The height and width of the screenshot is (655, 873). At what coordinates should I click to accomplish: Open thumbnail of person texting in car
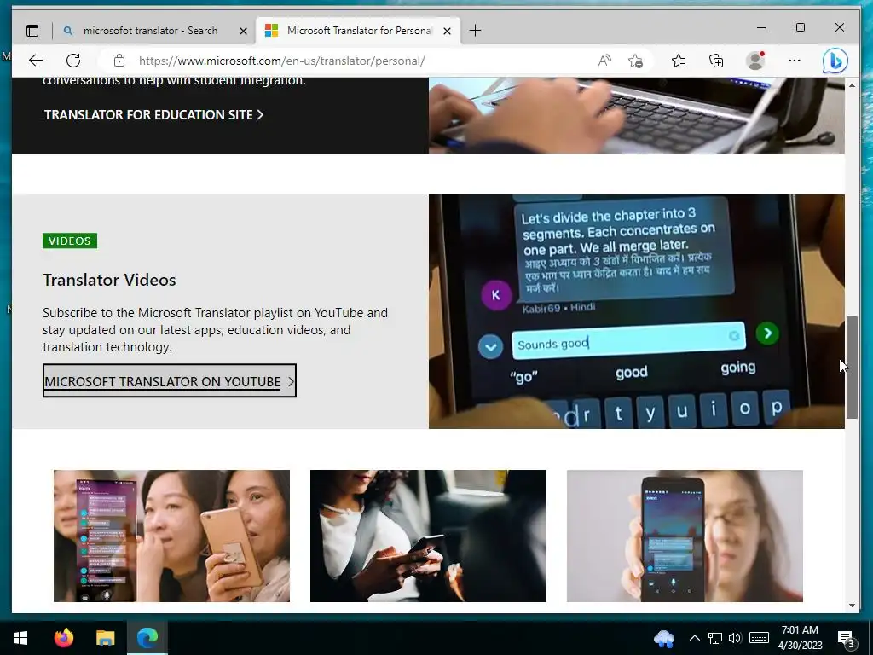428,536
